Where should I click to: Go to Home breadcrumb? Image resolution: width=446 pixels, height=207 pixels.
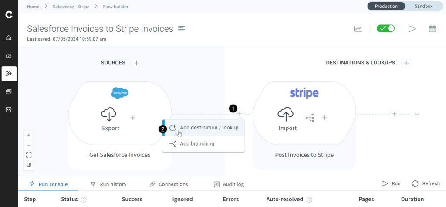coord(33,6)
